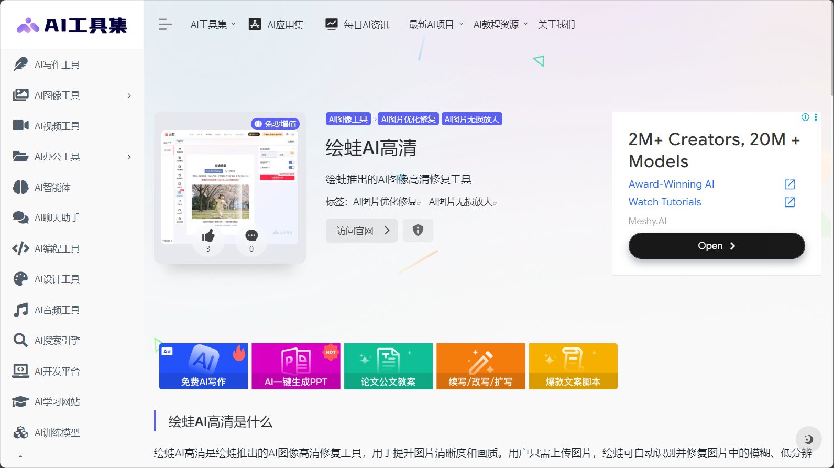Screen dimensions: 834x468
Task: Open the 爆款文案脚本 banner
Action: 573,366
